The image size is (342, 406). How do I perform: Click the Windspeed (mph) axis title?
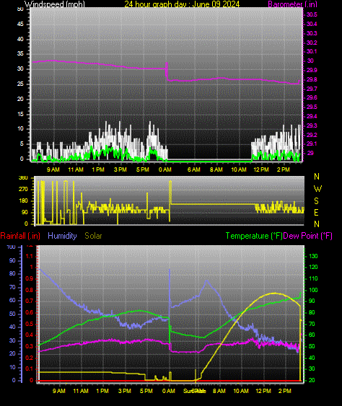point(55,4)
